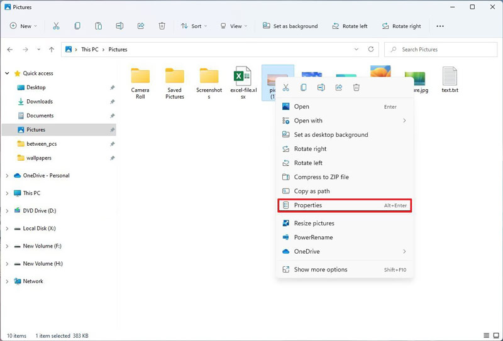Screen dimensions: 503x341
Task: Open the Open with submenu
Action: click(x=345, y=121)
